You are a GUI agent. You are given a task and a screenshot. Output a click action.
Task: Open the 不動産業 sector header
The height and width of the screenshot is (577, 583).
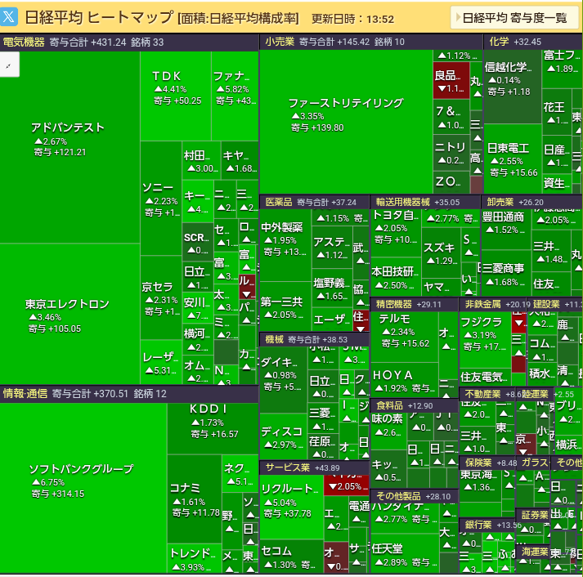point(487,394)
